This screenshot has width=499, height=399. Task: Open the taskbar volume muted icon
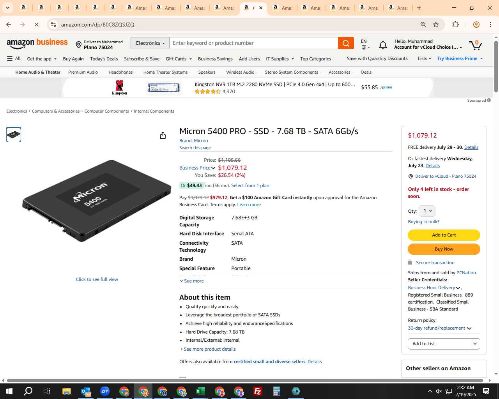(439, 391)
